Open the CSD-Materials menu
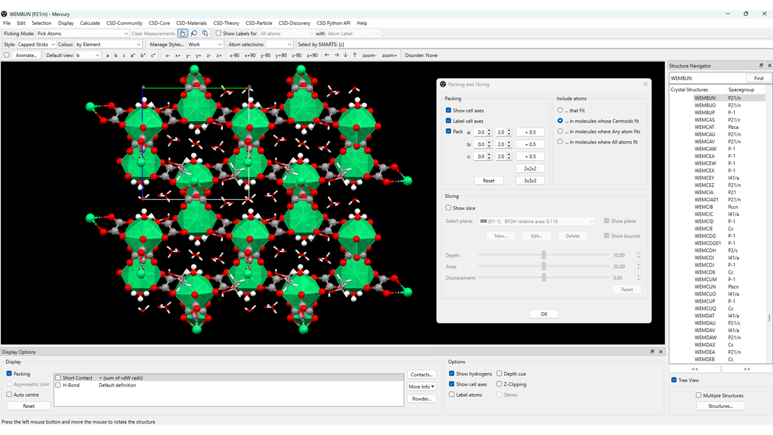Screen dimensions: 773x435 coord(191,23)
